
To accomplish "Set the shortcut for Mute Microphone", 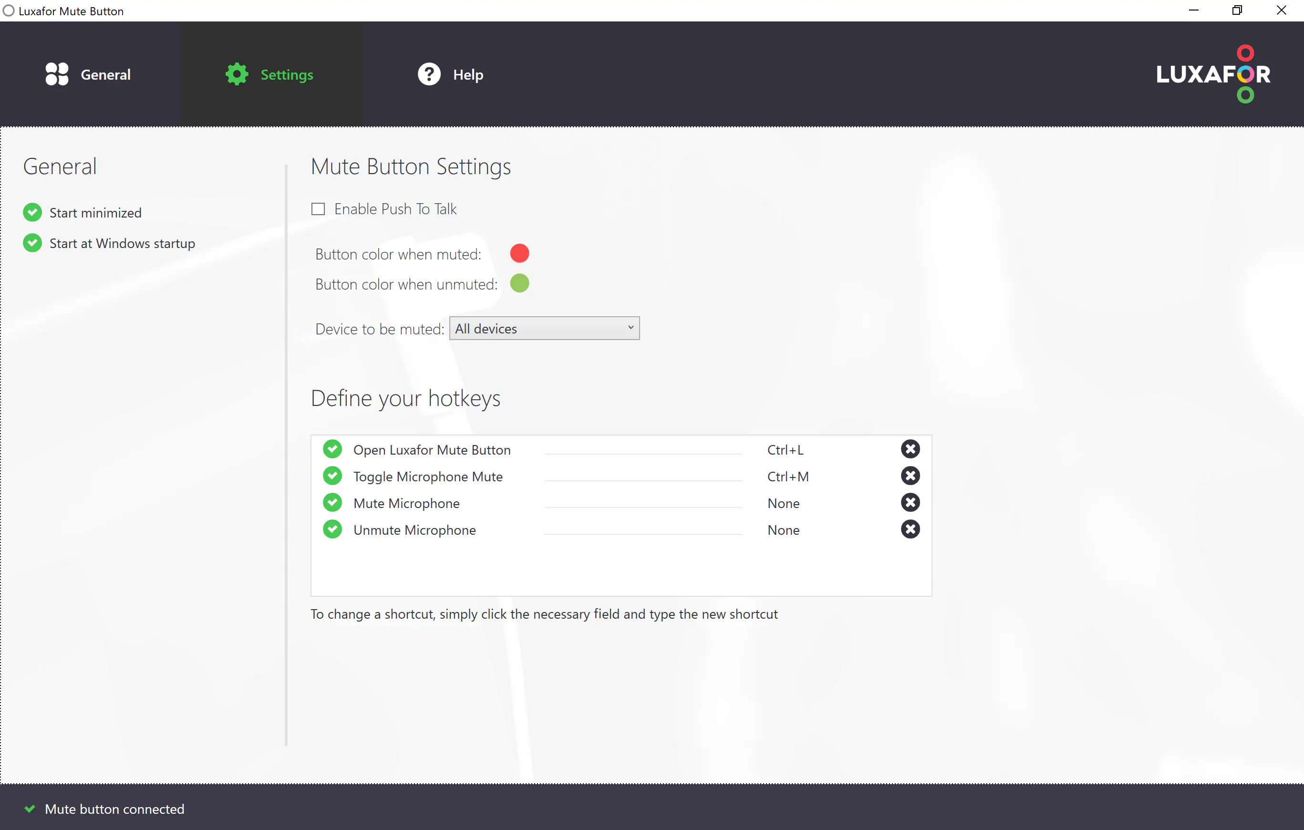I will pos(783,503).
